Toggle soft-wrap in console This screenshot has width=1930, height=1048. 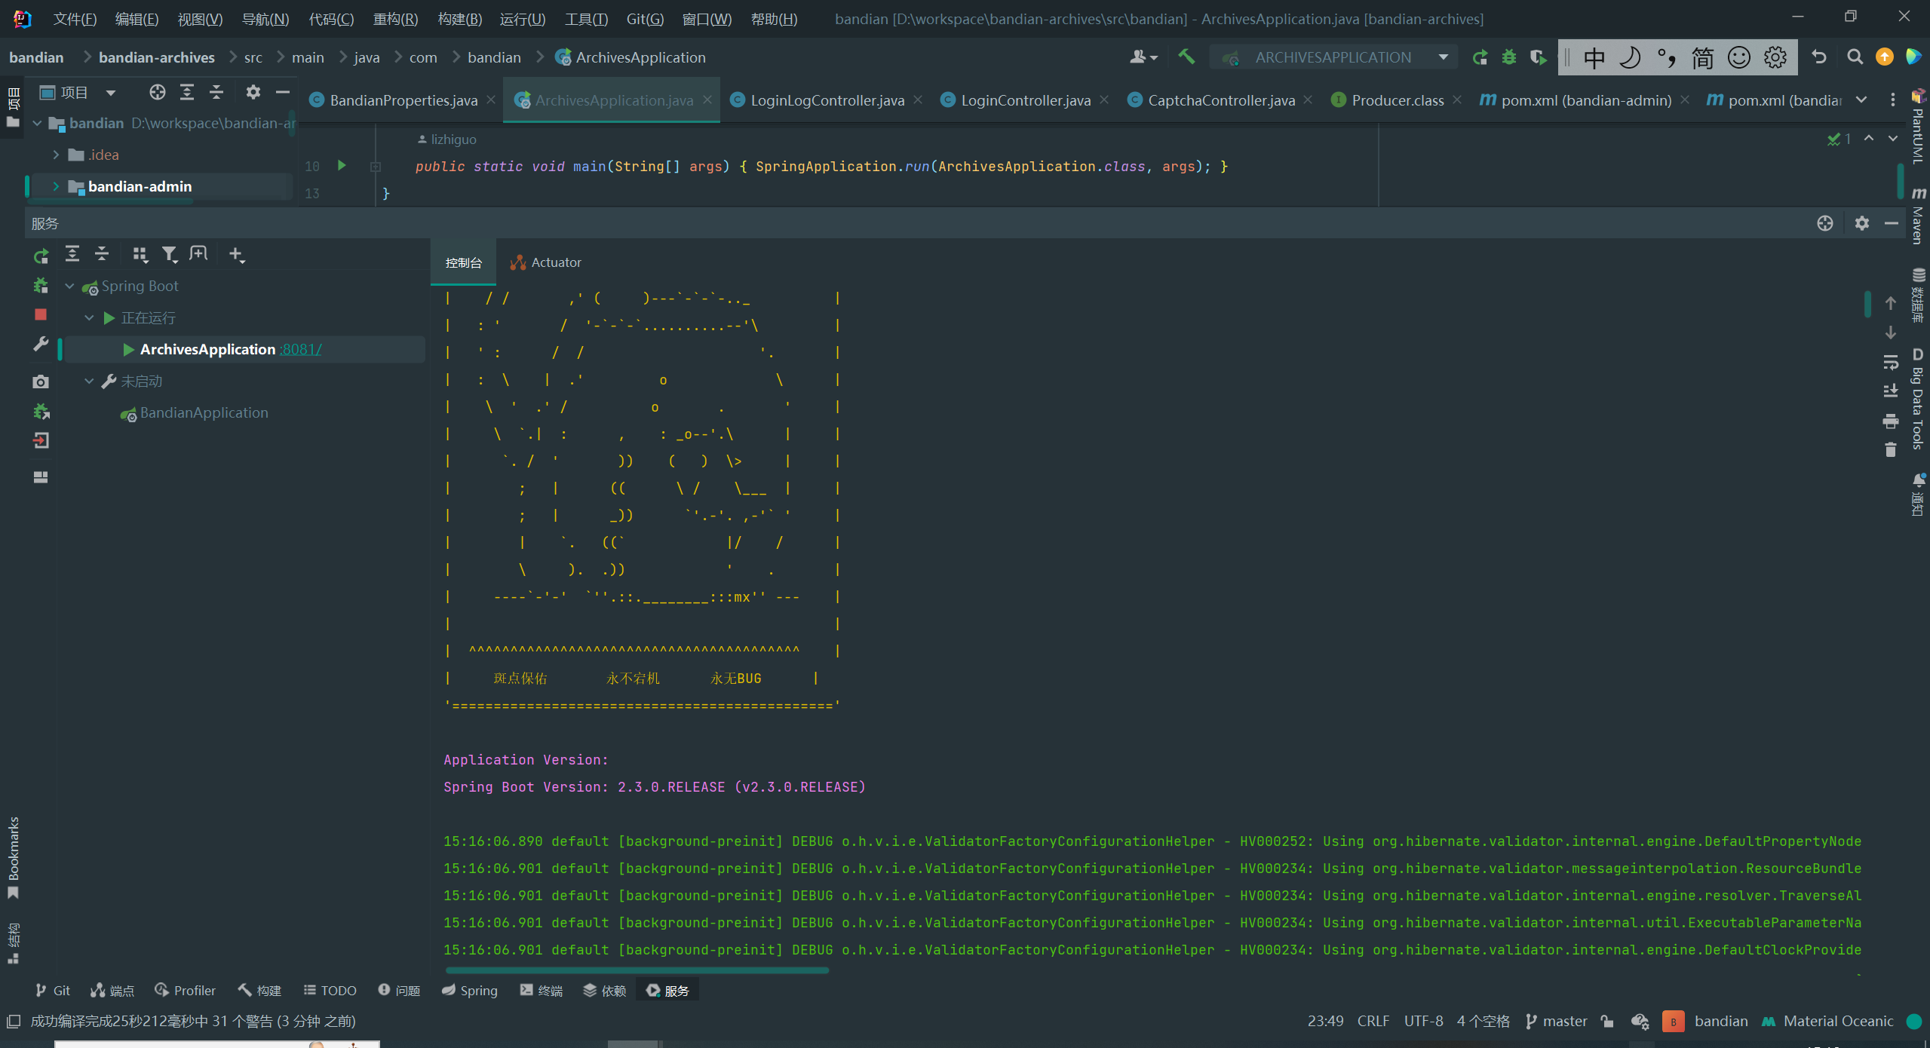[1890, 363]
